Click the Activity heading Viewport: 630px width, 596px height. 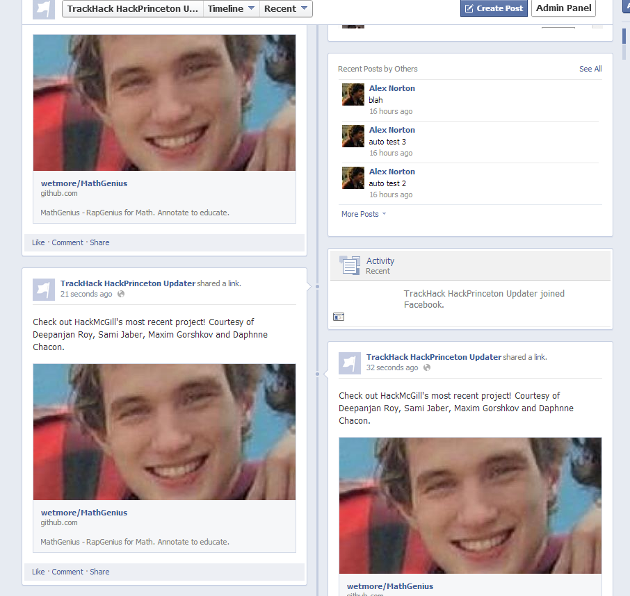[x=380, y=261]
